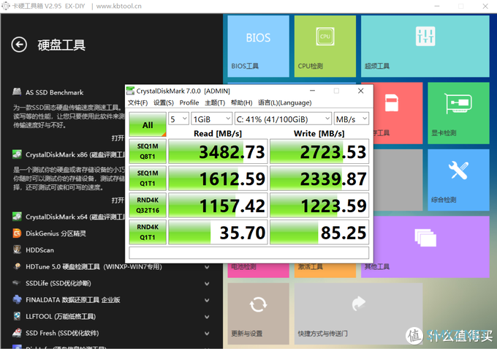Viewport: 497px width, 349px height.
Task: Open the 快捷方式与传送门 tile
Action: [358, 314]
